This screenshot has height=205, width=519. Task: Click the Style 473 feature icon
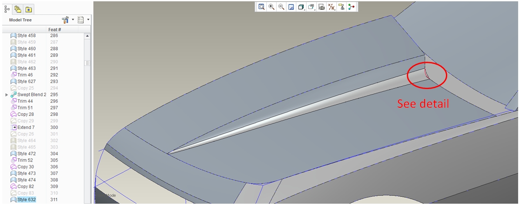tap(13, 173)
